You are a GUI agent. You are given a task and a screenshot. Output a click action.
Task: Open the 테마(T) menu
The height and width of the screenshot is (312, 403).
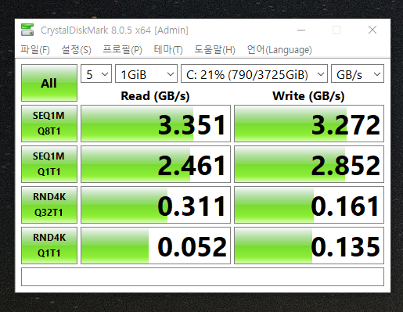(168, 49)
